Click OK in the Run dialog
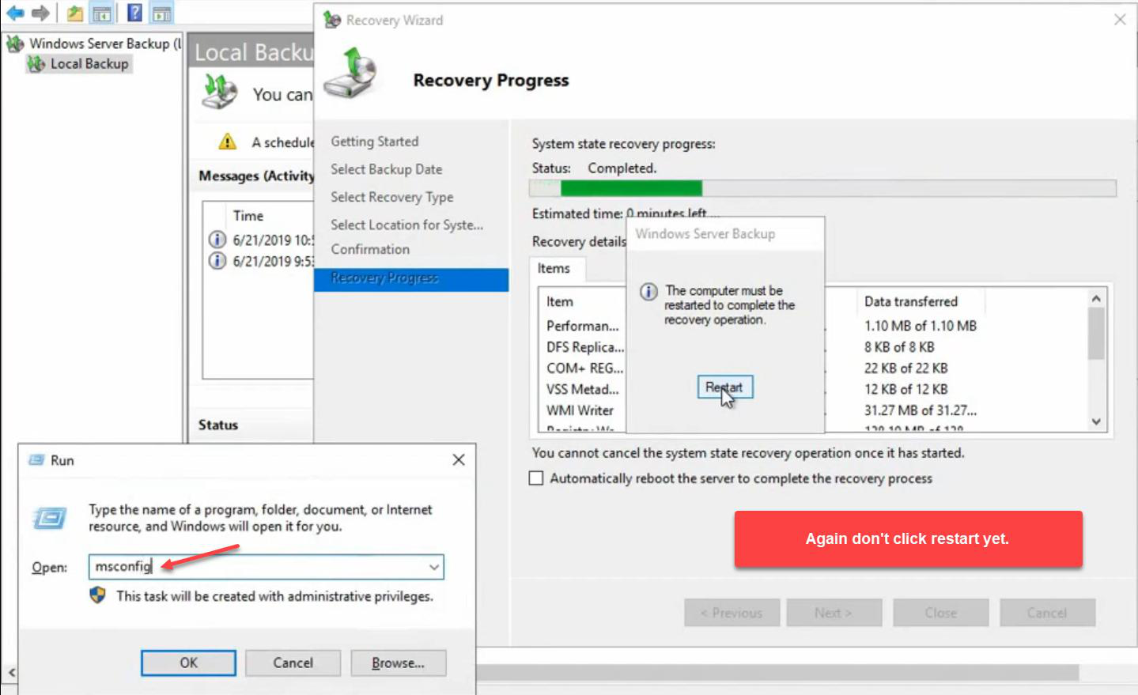The width and height of the screenshot is (1138, 695). click(188, 663)
